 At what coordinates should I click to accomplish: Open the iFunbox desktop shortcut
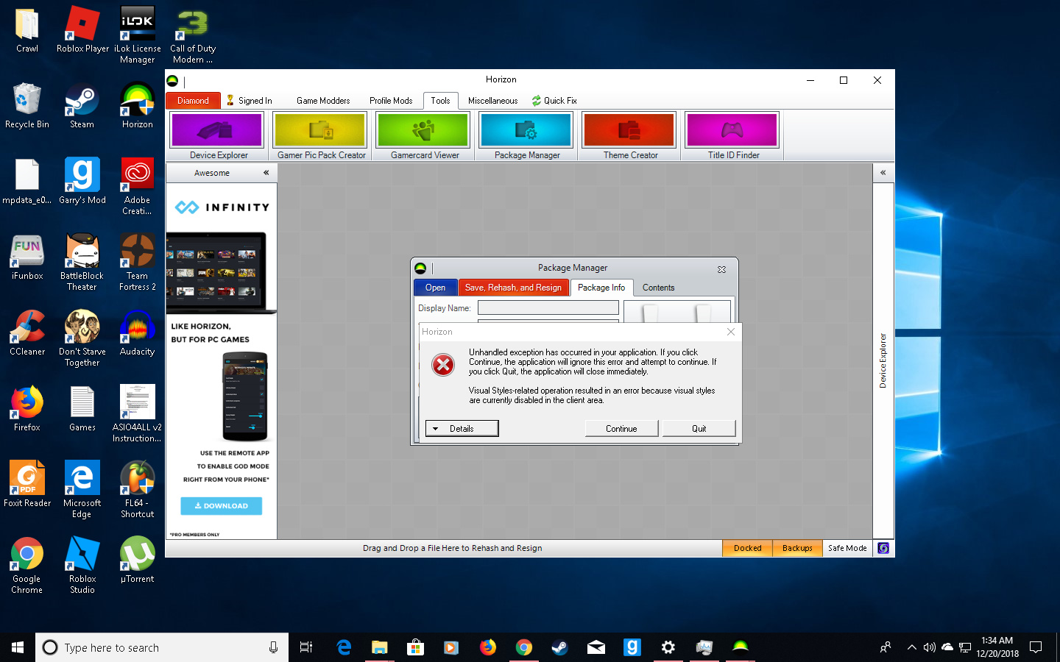(x=27, y=257)
